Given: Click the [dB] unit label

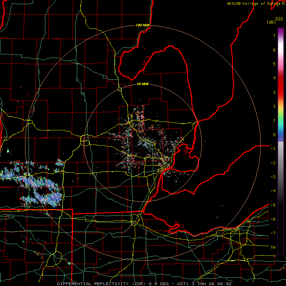Looking at the screenshot, I should (271, 22).
